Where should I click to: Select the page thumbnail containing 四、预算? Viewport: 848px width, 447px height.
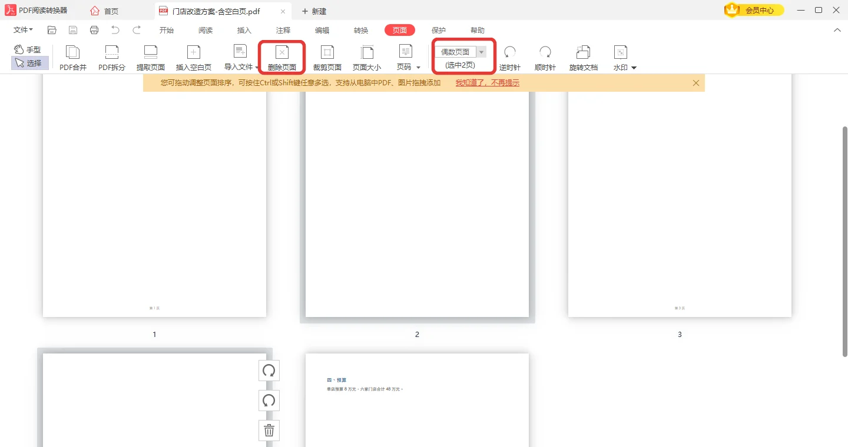click(x=417, y=400)
